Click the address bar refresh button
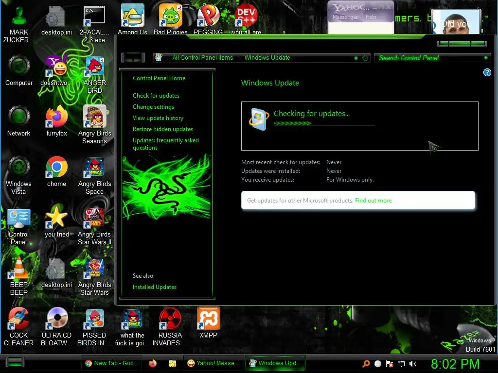 point(365,58)
